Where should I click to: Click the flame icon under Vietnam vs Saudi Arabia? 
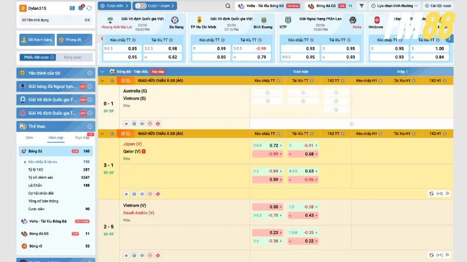point(158,255)
